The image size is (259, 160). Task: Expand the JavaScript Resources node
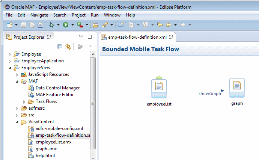pos(17,75)
